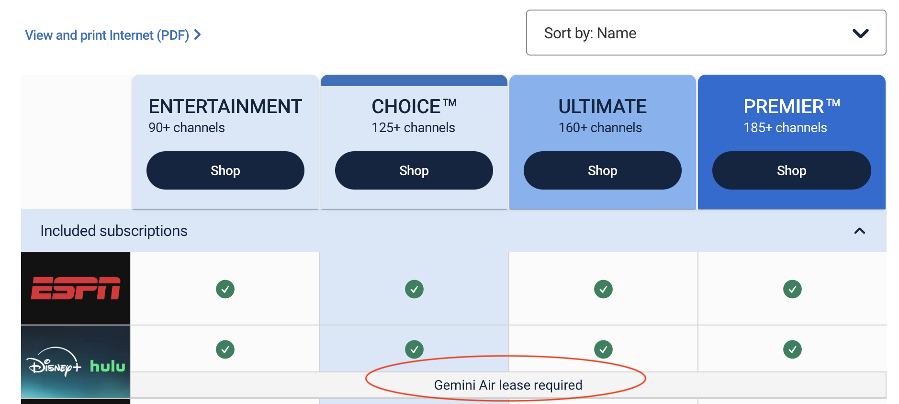Click ESPN checkmark under Premier package
899x404 pixels.
(792, 289)
